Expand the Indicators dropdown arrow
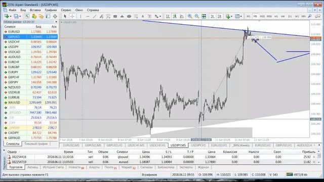Viewport: 324px width, 182px height. (231, 16)
